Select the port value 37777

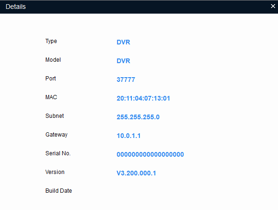tap(126, 80)
